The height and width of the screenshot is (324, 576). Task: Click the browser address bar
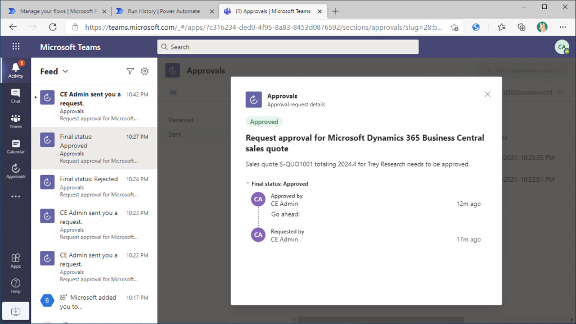[264, 27]
